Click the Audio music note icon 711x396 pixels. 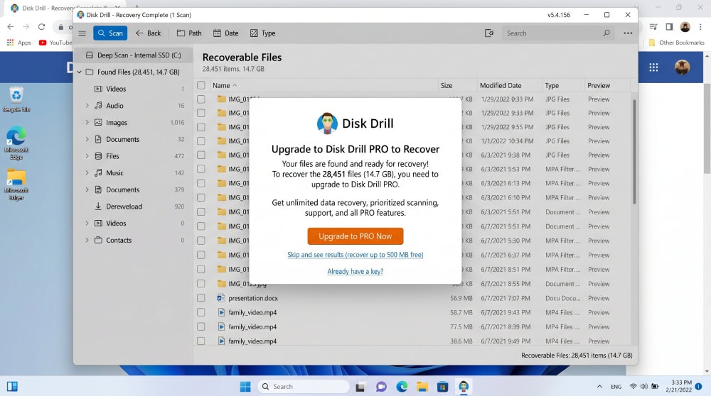(98, 106)
